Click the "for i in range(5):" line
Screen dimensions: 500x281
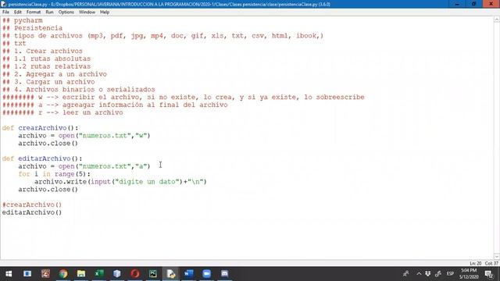[54, 174]
